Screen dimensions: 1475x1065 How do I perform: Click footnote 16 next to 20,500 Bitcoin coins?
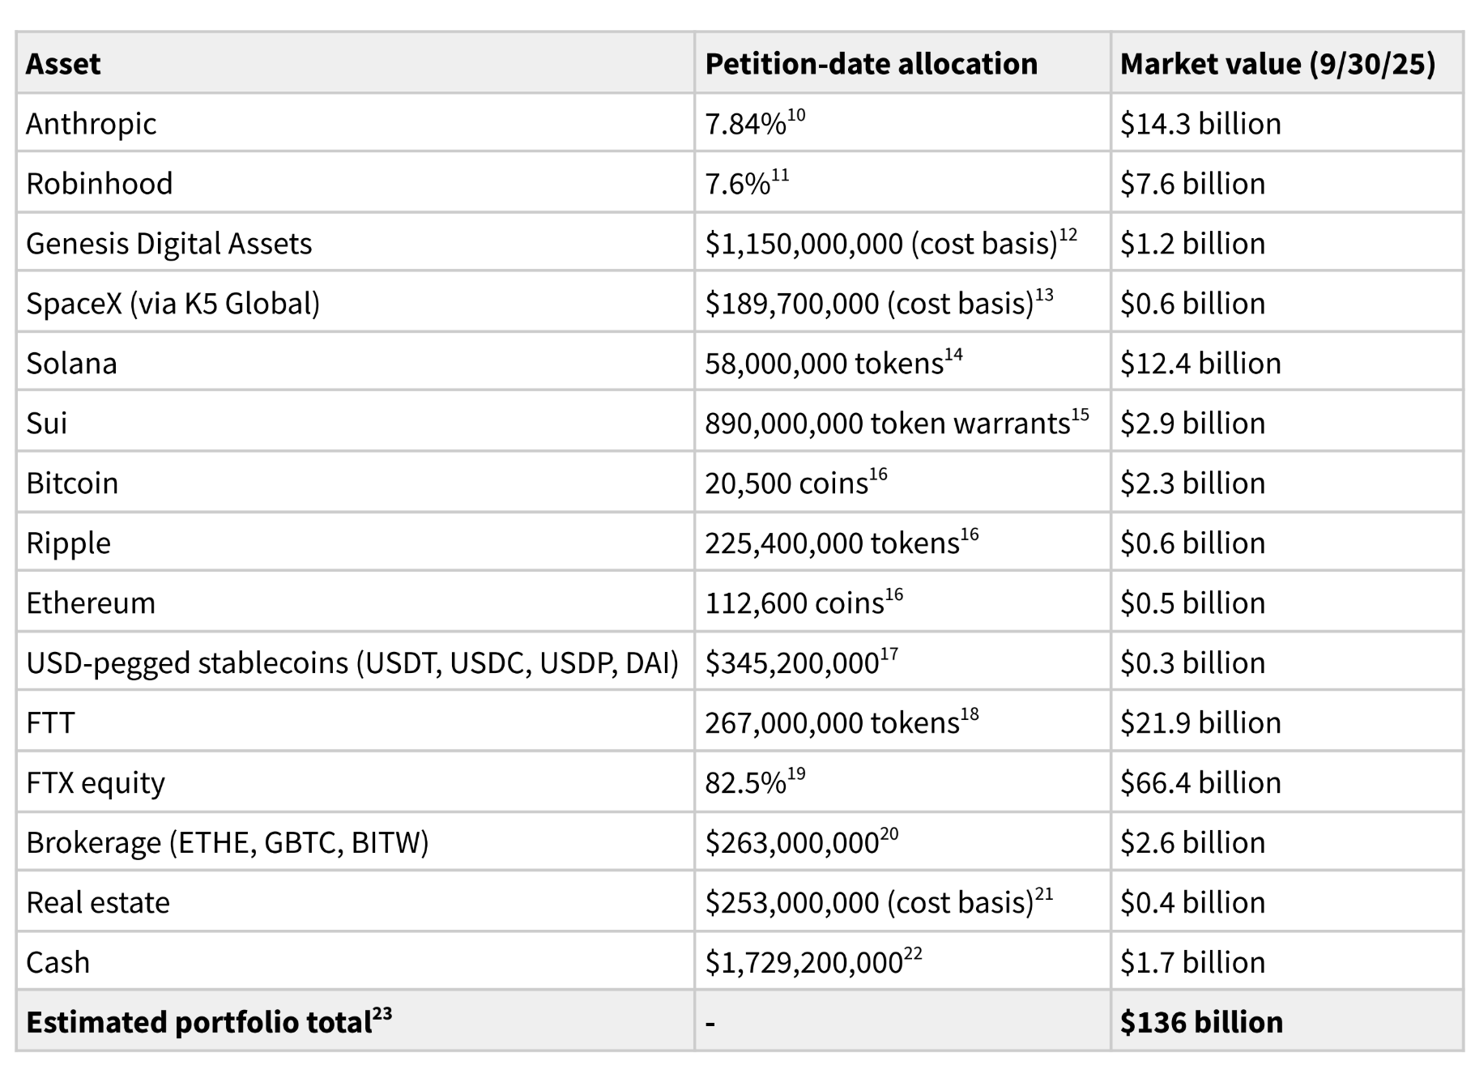point(878,475)
